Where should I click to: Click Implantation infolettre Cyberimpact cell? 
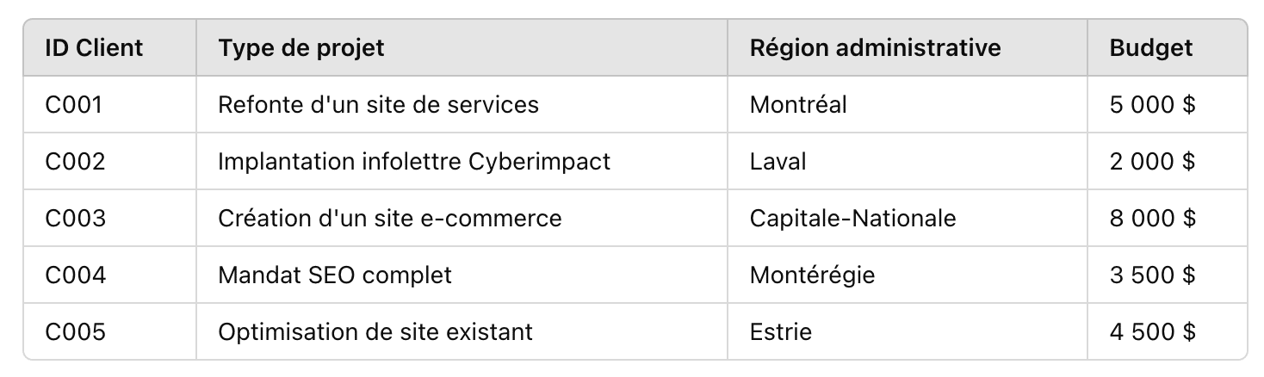point(462,161)
